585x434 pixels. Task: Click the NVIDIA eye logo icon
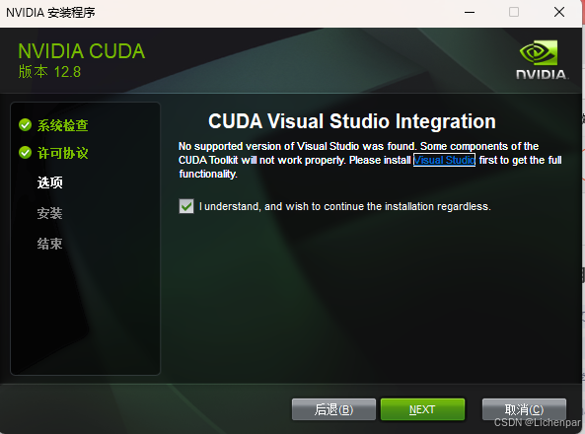pos(539,53)
